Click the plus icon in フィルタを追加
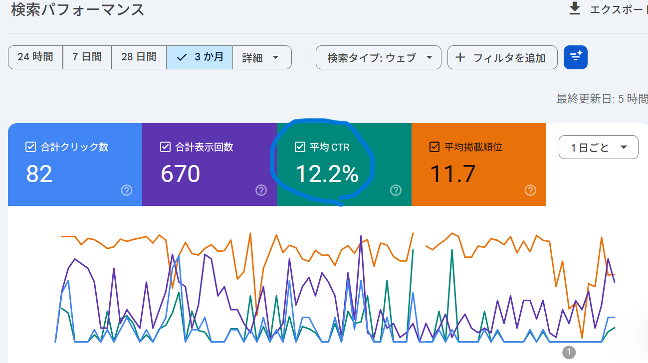The image size is (648, 363). pyautogui.click(x=460, y=57)
